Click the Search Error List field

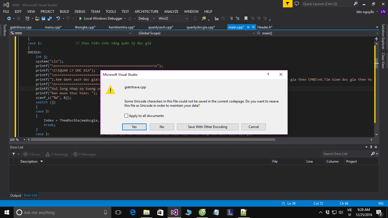click(x=346, y=154)
